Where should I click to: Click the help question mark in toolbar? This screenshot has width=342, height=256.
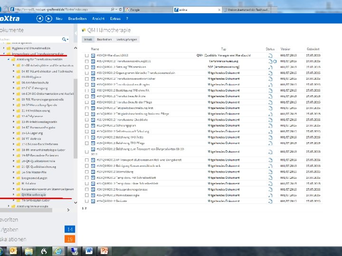[x=127, y=18]
